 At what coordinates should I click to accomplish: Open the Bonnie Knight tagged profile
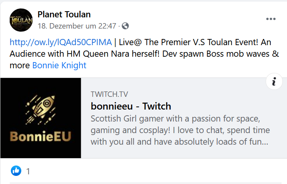point(59,65)
